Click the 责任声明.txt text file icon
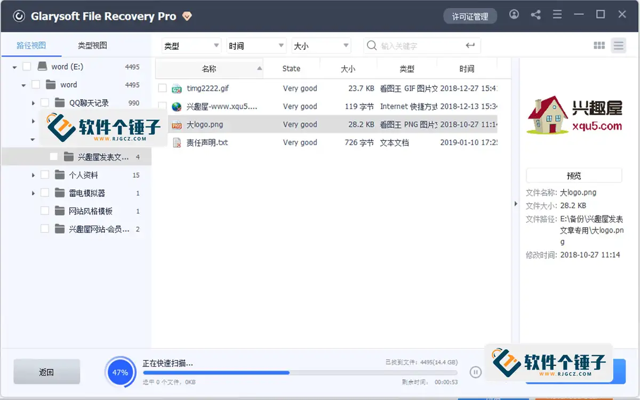Screen dimensions: 640x400 tap(177, 142)
